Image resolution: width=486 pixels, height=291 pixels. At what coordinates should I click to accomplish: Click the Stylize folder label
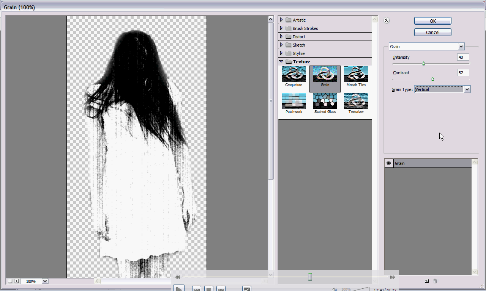coord(299,53)
